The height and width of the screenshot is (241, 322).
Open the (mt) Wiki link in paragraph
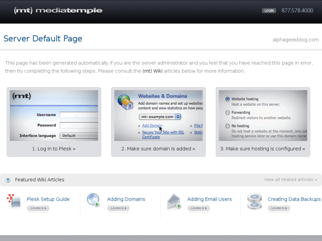coord(152,71)
